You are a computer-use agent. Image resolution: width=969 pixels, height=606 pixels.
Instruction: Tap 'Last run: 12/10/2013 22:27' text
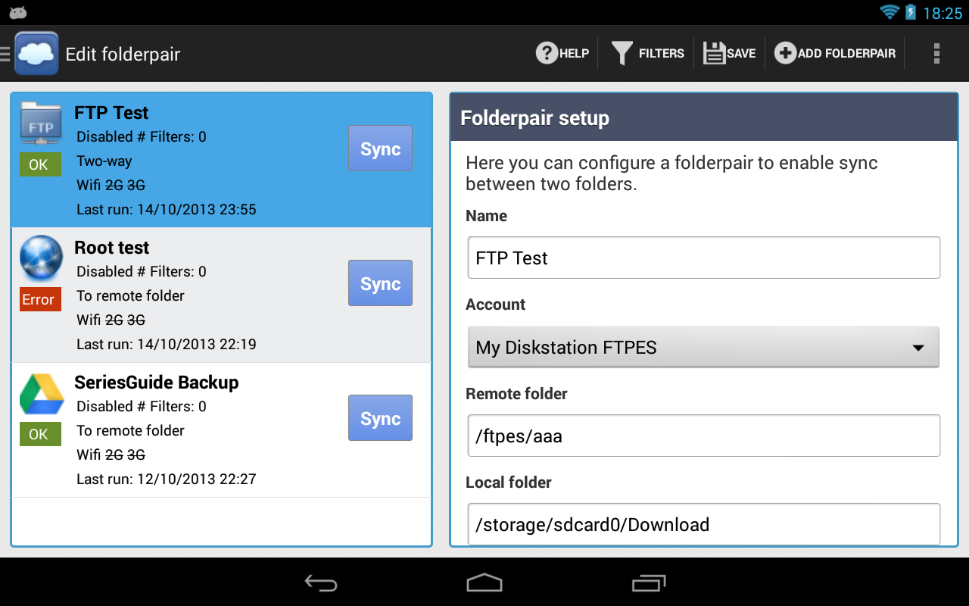click(x=167, y=479)
